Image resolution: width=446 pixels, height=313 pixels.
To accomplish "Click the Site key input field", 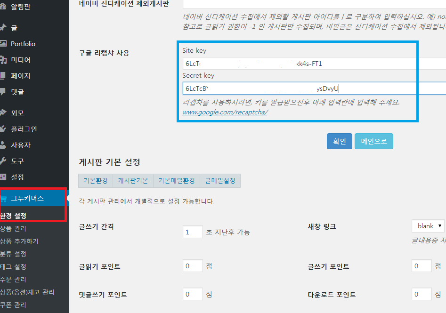I will click(314, 64).
